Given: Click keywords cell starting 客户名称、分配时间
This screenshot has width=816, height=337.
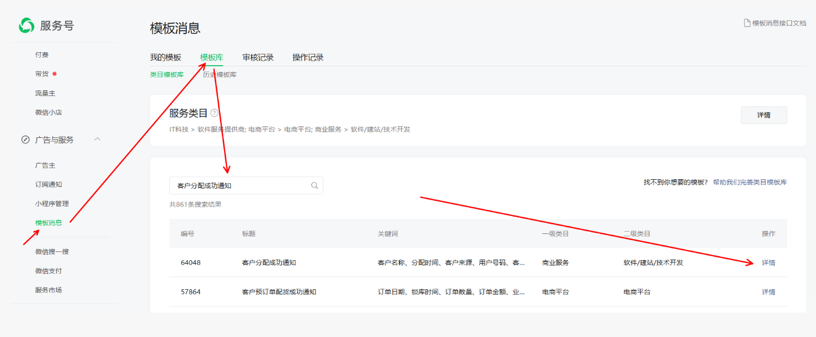Looking at the screenshot, I should (x=452, y=262).
